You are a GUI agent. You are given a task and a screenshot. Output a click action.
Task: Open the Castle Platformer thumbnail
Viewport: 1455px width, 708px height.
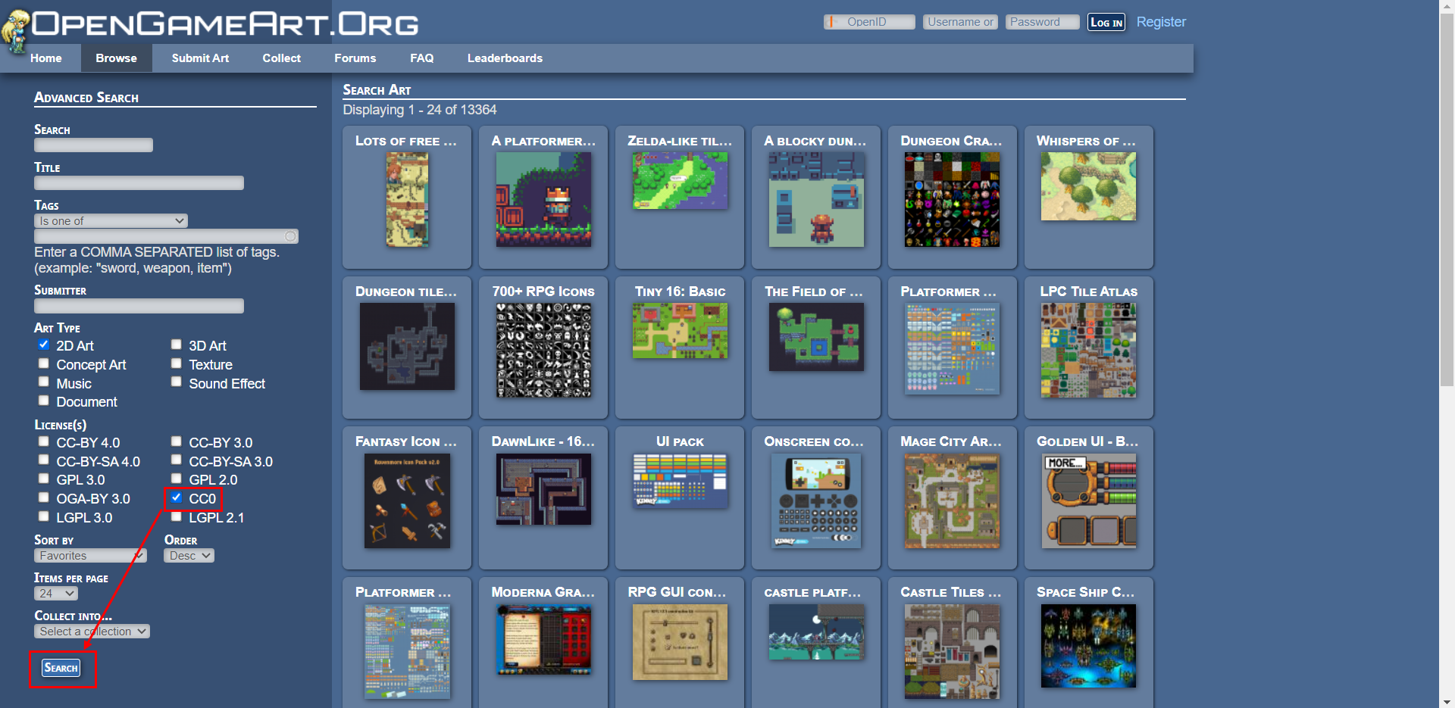816,632
